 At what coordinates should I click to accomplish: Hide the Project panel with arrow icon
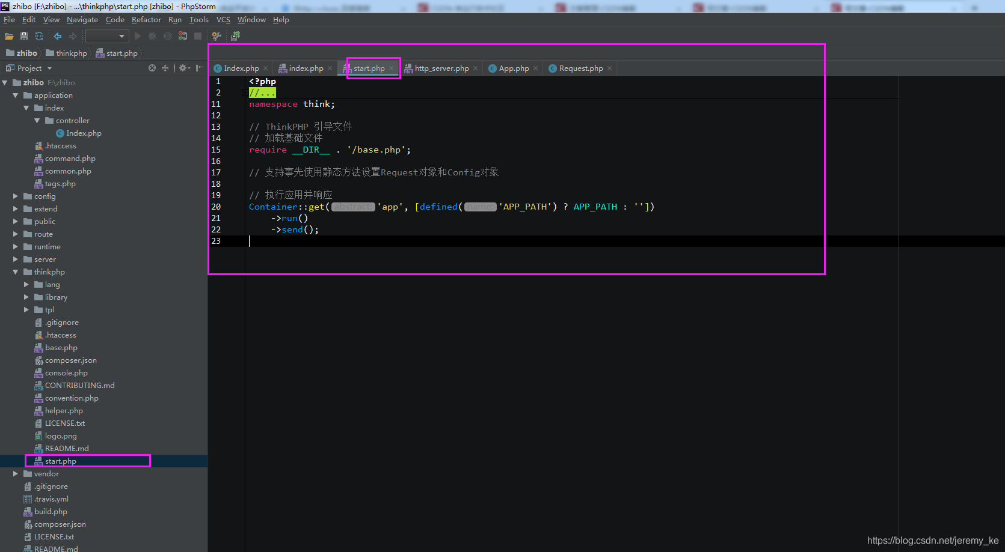[200, 68]
